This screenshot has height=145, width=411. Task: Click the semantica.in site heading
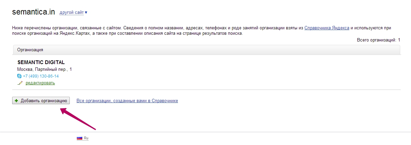pos(33,12)
